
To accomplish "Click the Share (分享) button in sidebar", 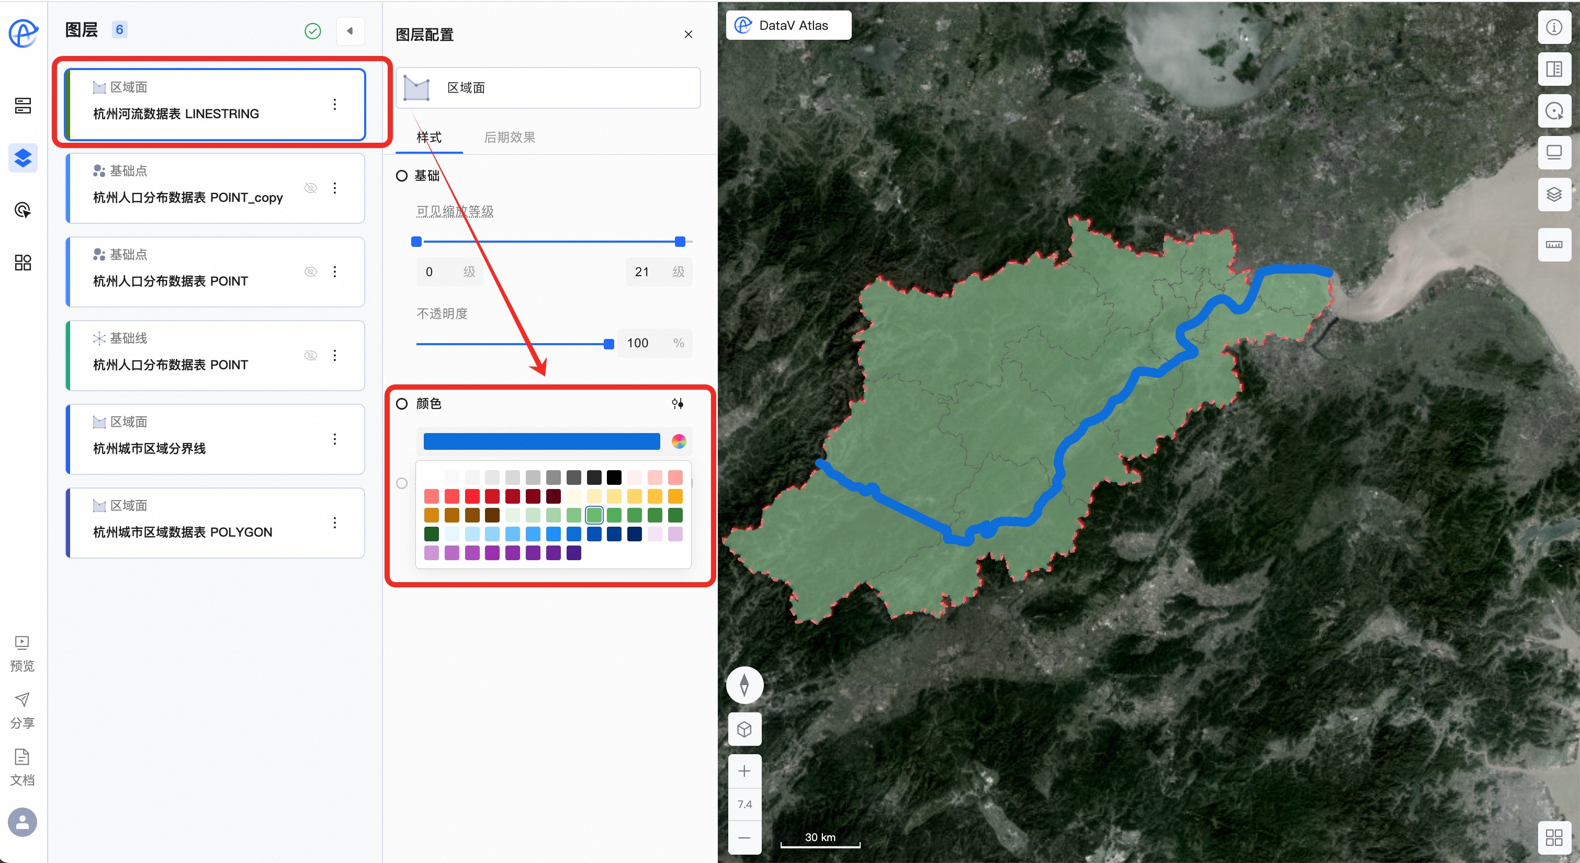I will 22,710.
